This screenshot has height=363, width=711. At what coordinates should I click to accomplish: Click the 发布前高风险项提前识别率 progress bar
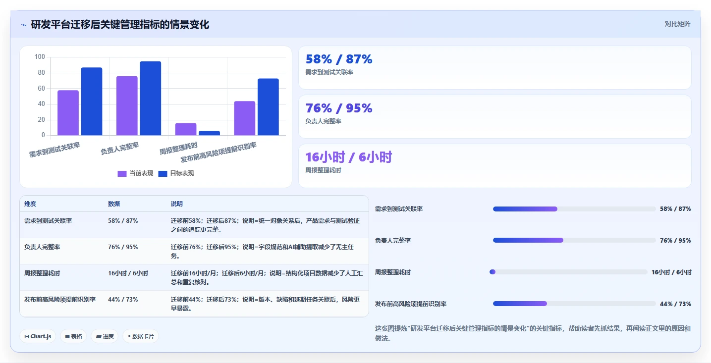point(574,304)
